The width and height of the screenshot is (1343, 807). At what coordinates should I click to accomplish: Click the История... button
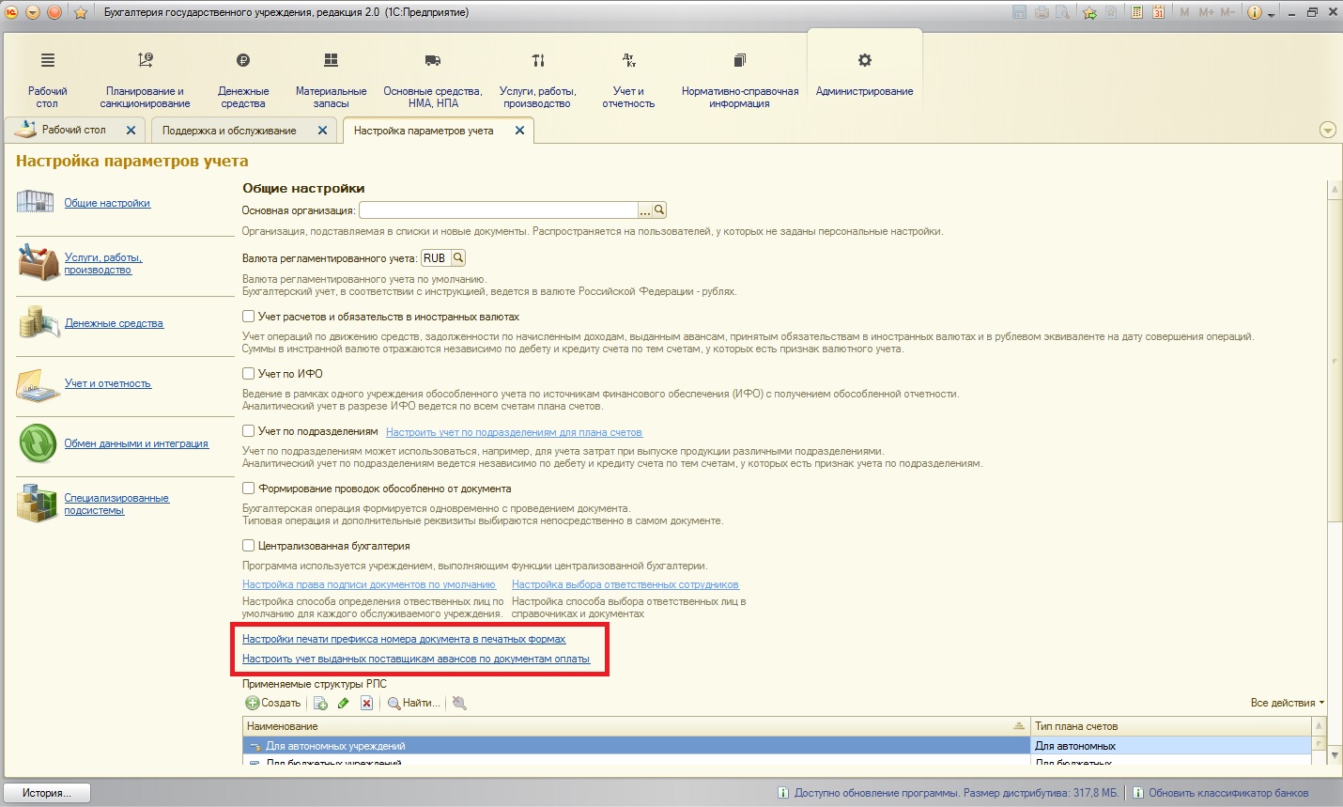[x=47, y=793]
